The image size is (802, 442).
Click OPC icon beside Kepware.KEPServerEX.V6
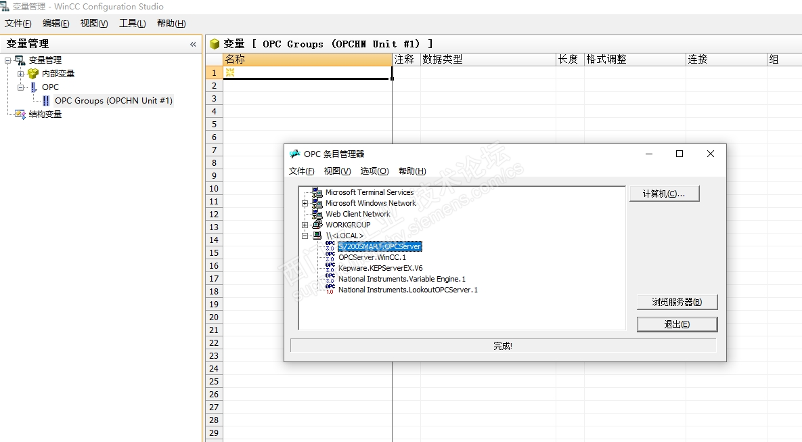tap(330, 267)
